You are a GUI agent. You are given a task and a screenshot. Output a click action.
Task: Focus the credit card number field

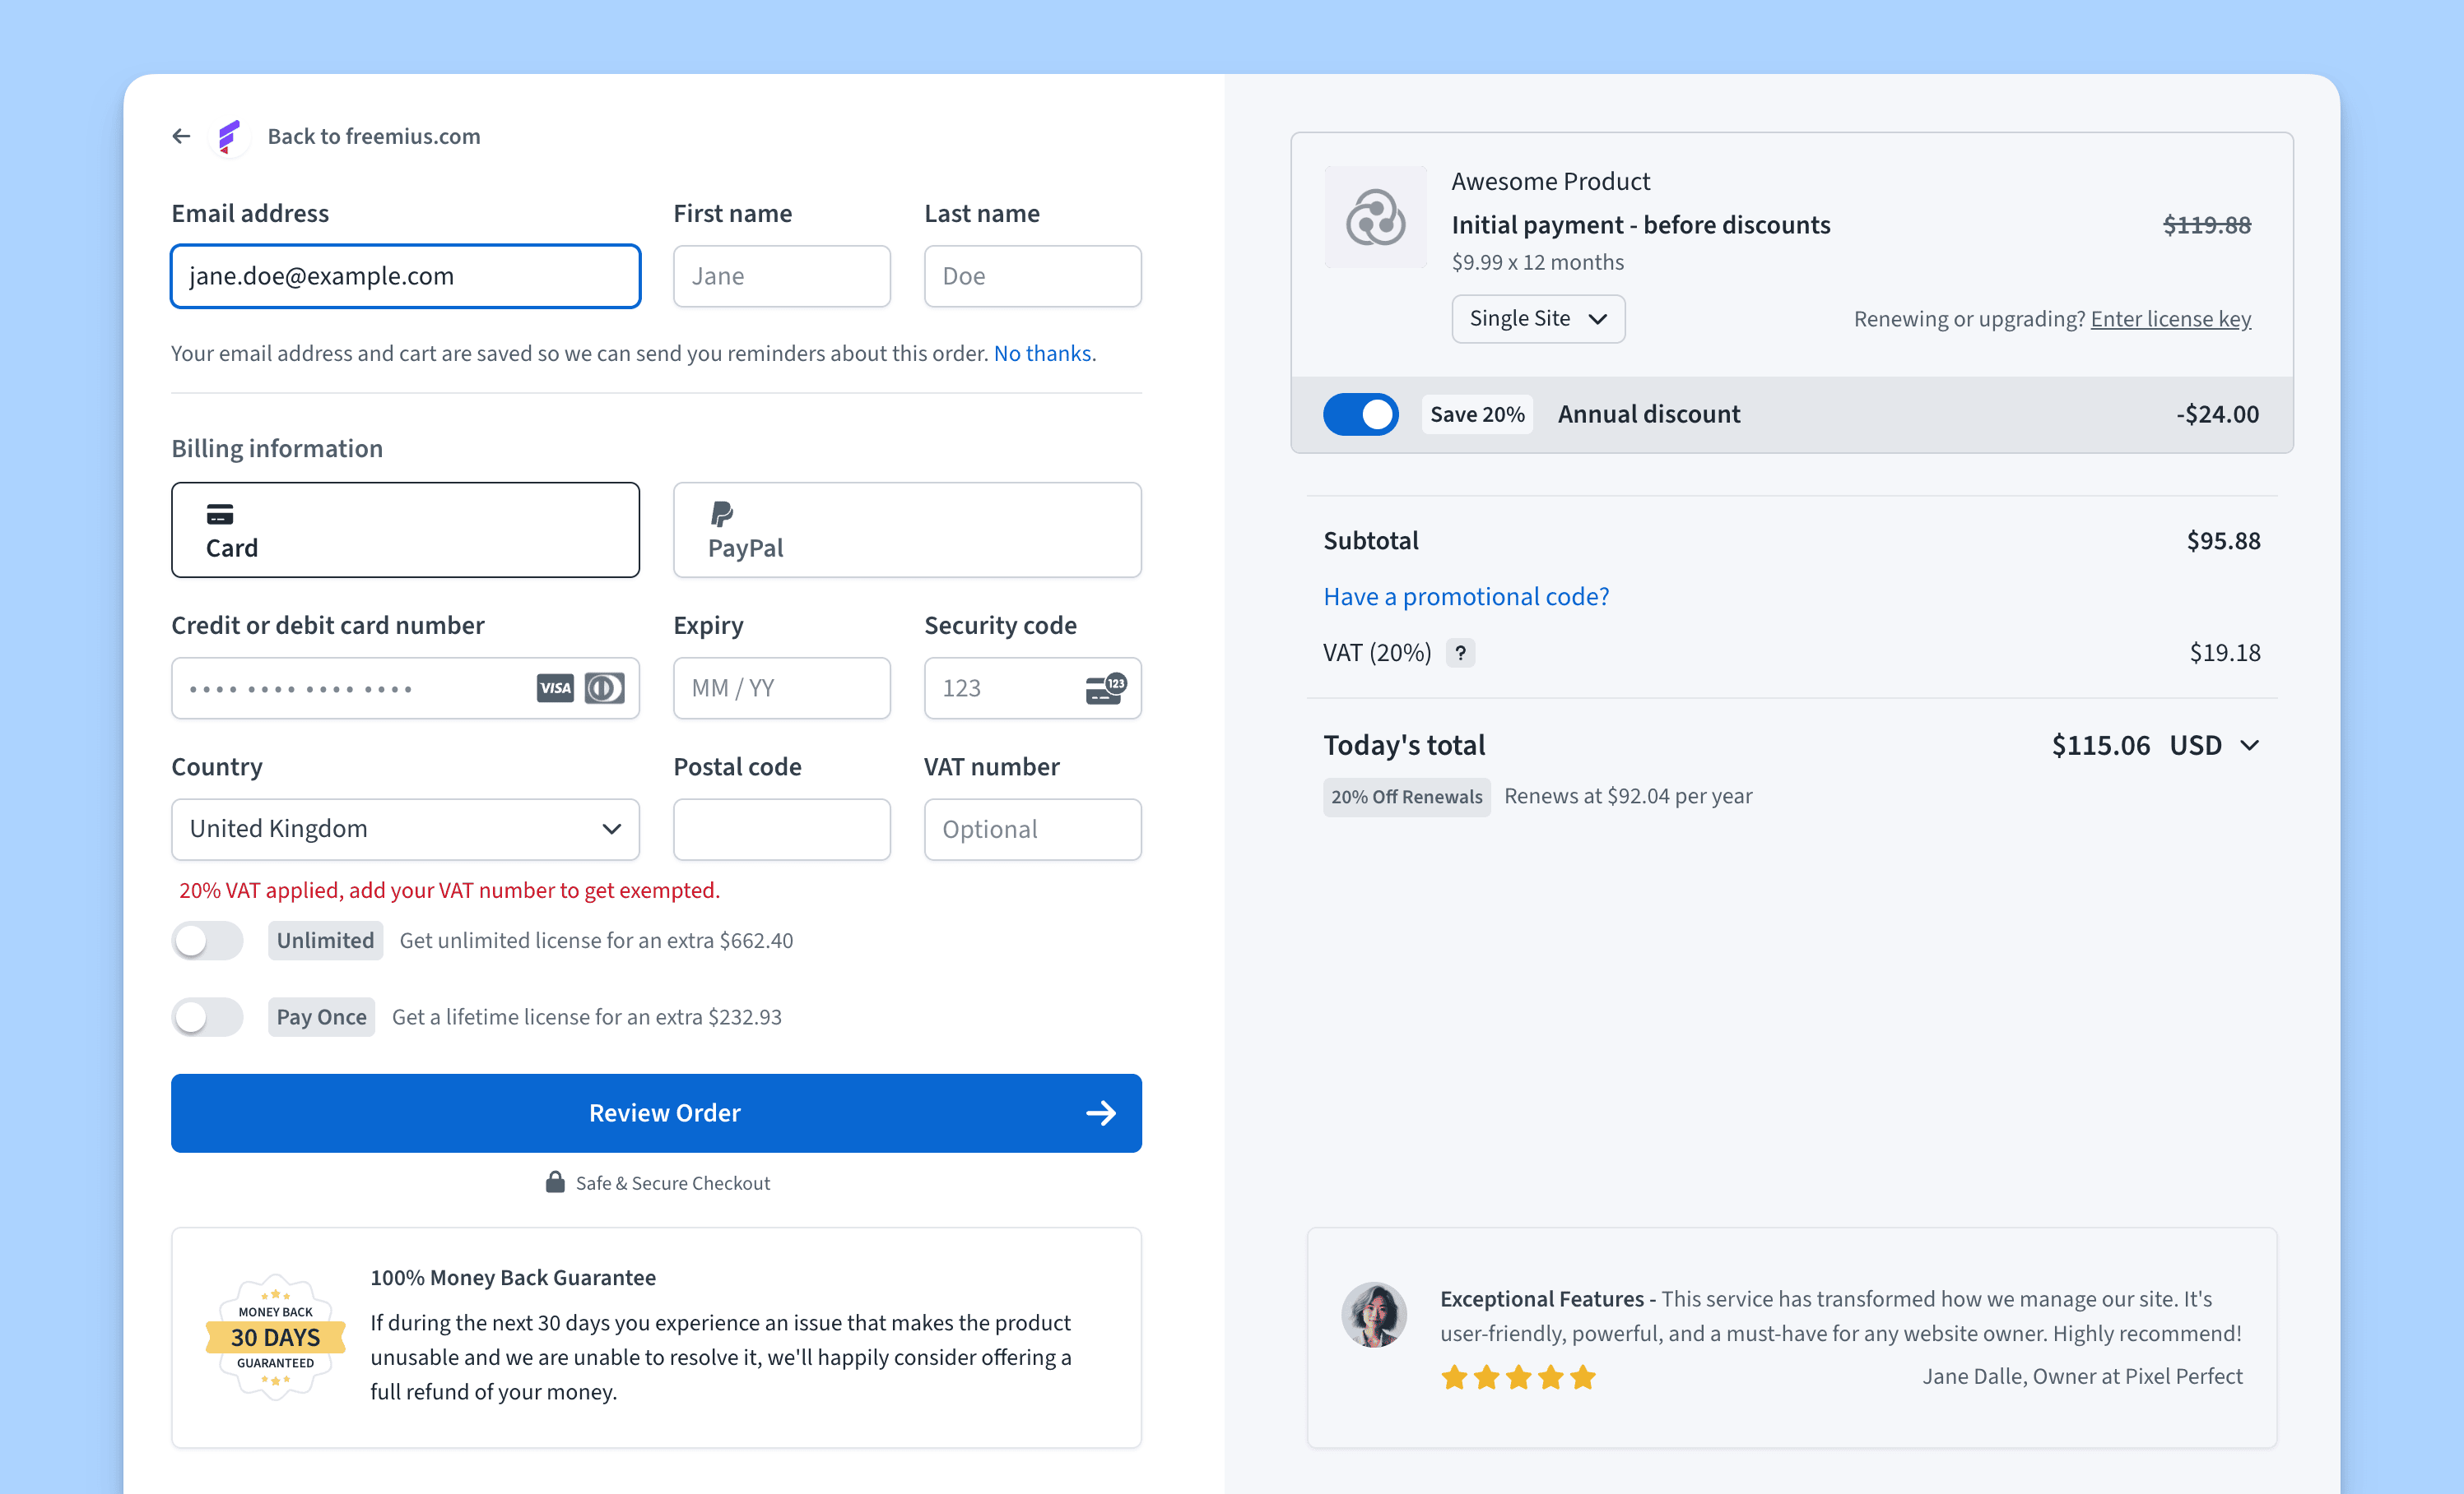(405, 687)
